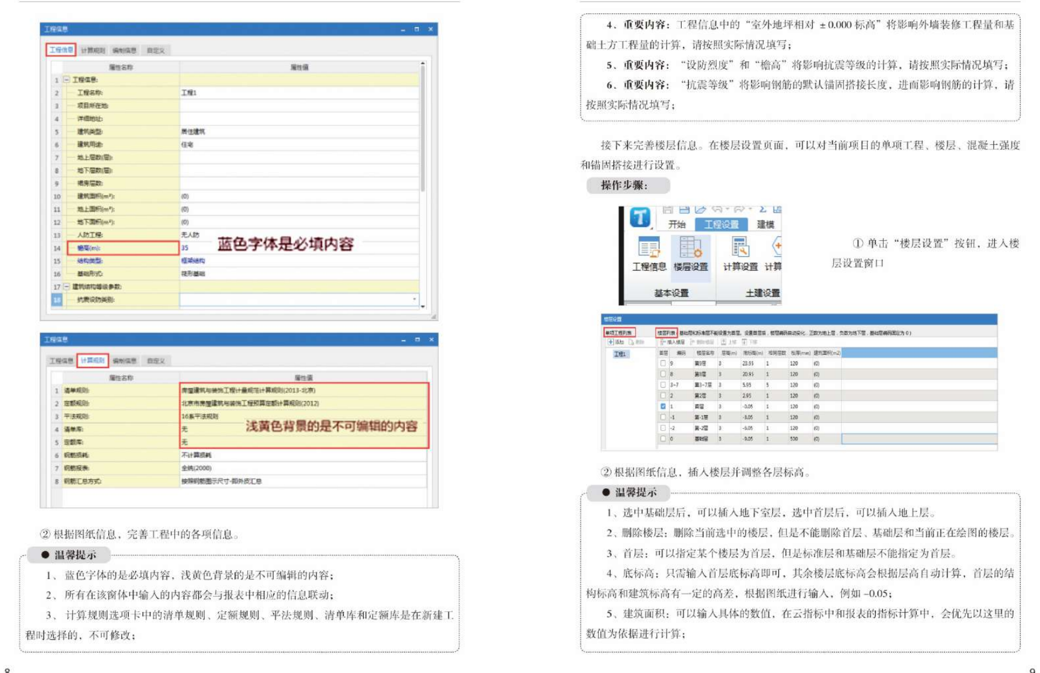
Task: Open the 抗震设防类别 dropdown arrow
Action: pyautogui.click(x=415, y=300)
